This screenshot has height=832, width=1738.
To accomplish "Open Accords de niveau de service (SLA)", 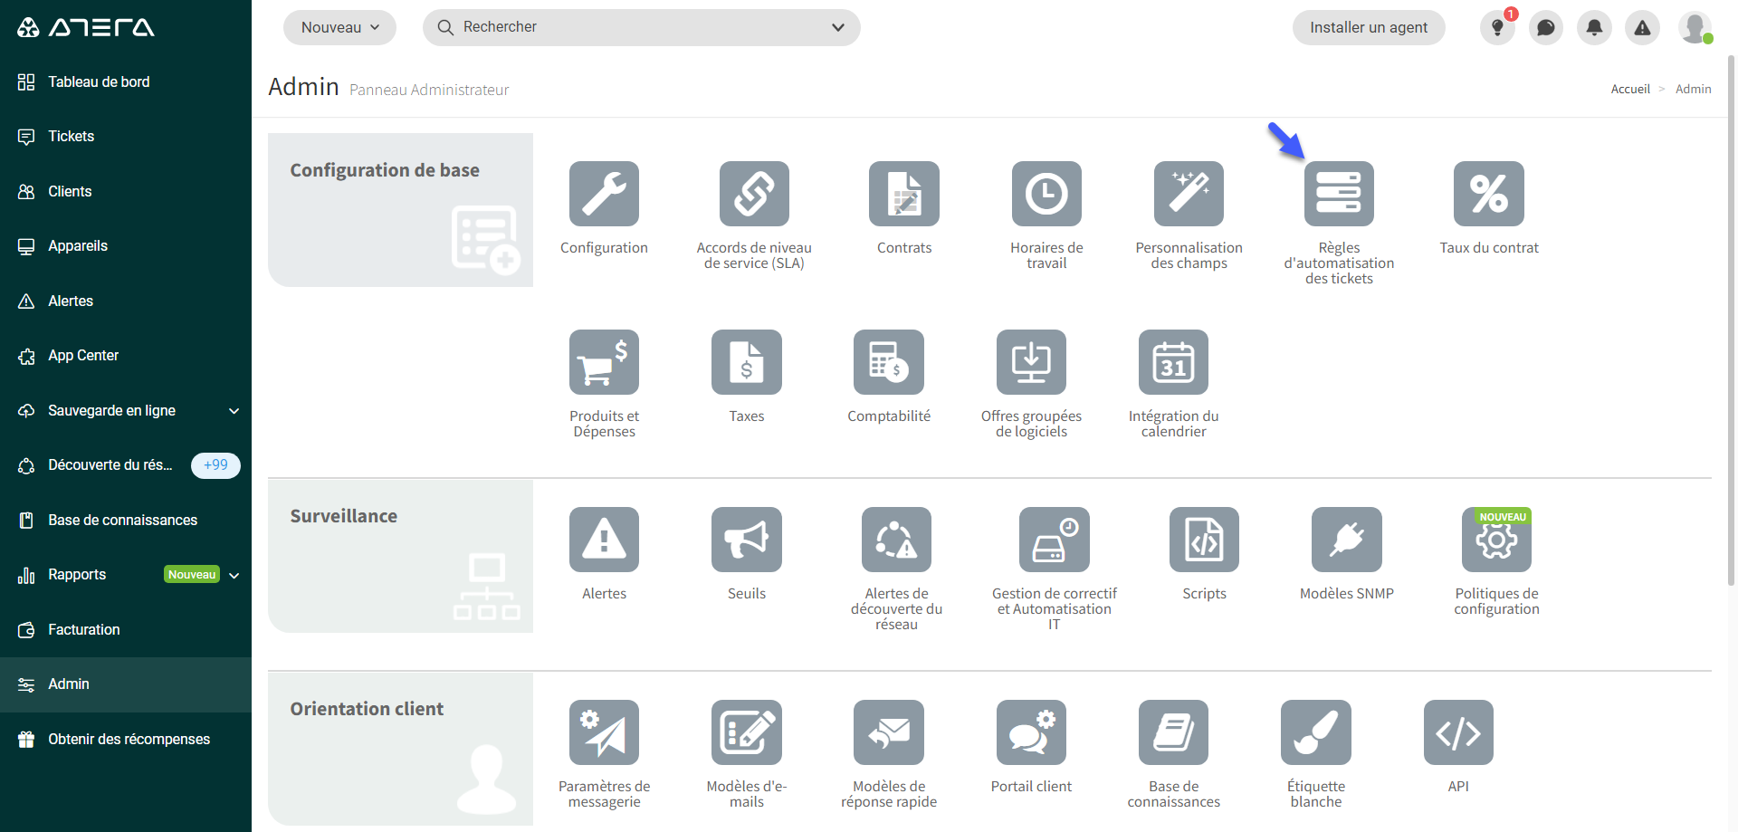I will pyautogui.click(x=754, y=194).
